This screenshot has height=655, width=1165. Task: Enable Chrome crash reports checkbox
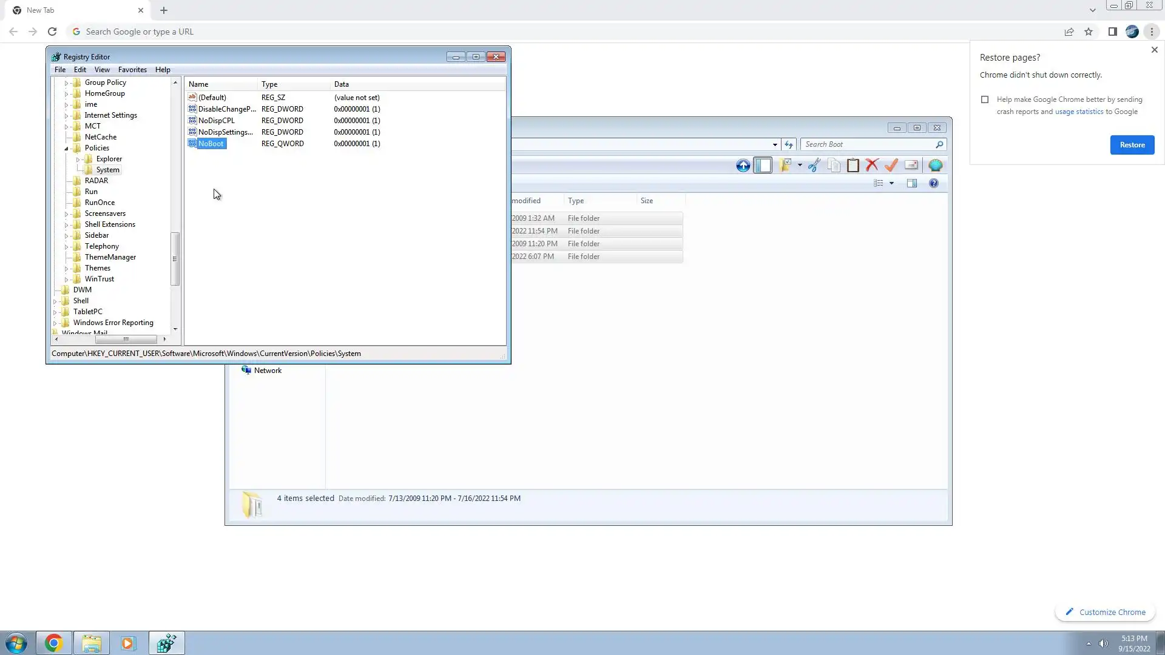(x=985, y=99)
